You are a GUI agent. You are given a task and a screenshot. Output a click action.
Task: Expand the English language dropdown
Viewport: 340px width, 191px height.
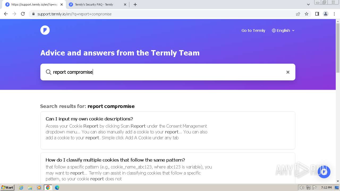tap(283, 31)
